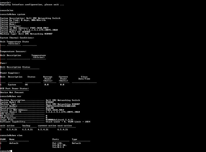Viewport: 206px width, 152px height.
Task: Click the next-active version 6.5.4.21
Action: (63, 130)
